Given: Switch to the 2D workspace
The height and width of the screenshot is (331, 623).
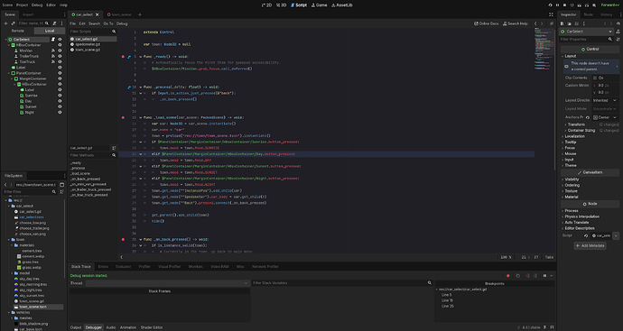Looking at the screenshot, I should (x=267, y=5).
